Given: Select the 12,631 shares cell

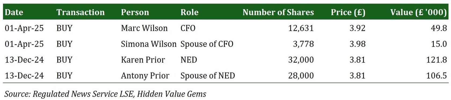Looking at the screenshot, I should point(301,28).
